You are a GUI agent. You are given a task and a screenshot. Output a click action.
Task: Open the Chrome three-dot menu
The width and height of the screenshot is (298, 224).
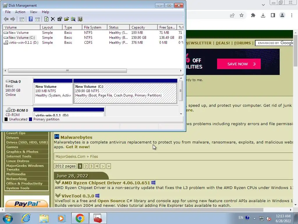point(292,15)
